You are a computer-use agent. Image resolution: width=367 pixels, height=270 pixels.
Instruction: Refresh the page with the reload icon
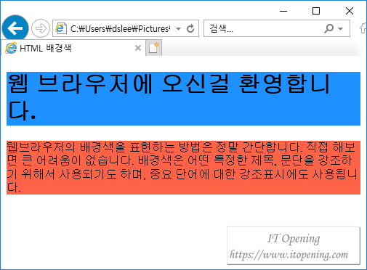(190, 28)
